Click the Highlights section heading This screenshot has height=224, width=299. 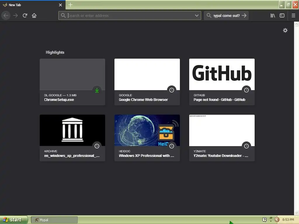(x=55, y=52)
